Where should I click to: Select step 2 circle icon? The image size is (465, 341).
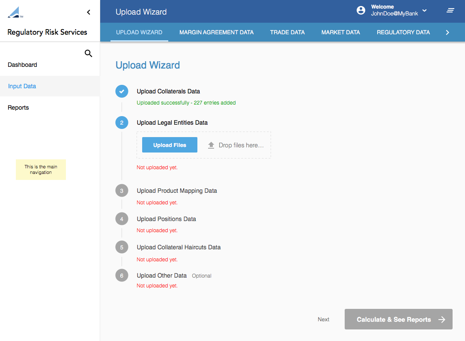(122, 123)
